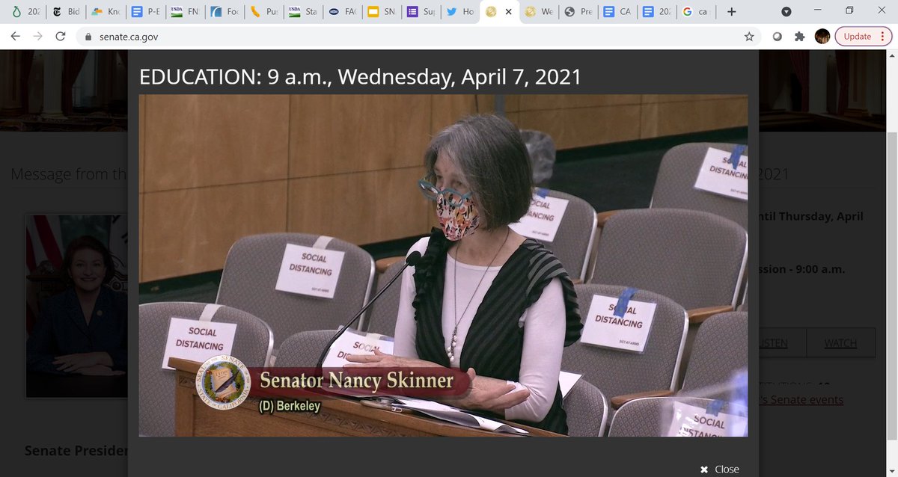
Task: Close the active Senate tab
Action: [x=509, y=12]
